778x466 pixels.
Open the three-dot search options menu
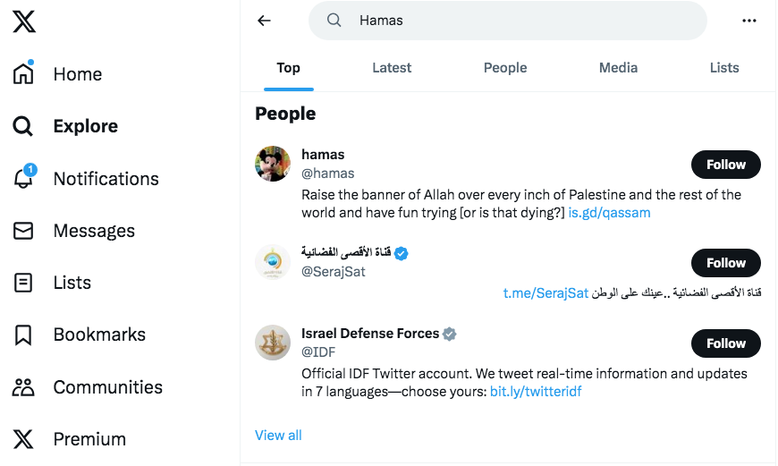click(x=749, y=21)
